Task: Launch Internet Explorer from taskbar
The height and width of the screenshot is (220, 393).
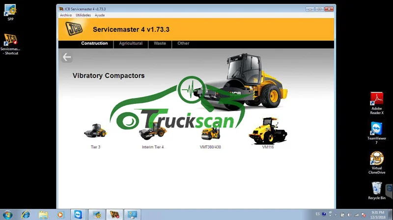Action: click(26, 215)
